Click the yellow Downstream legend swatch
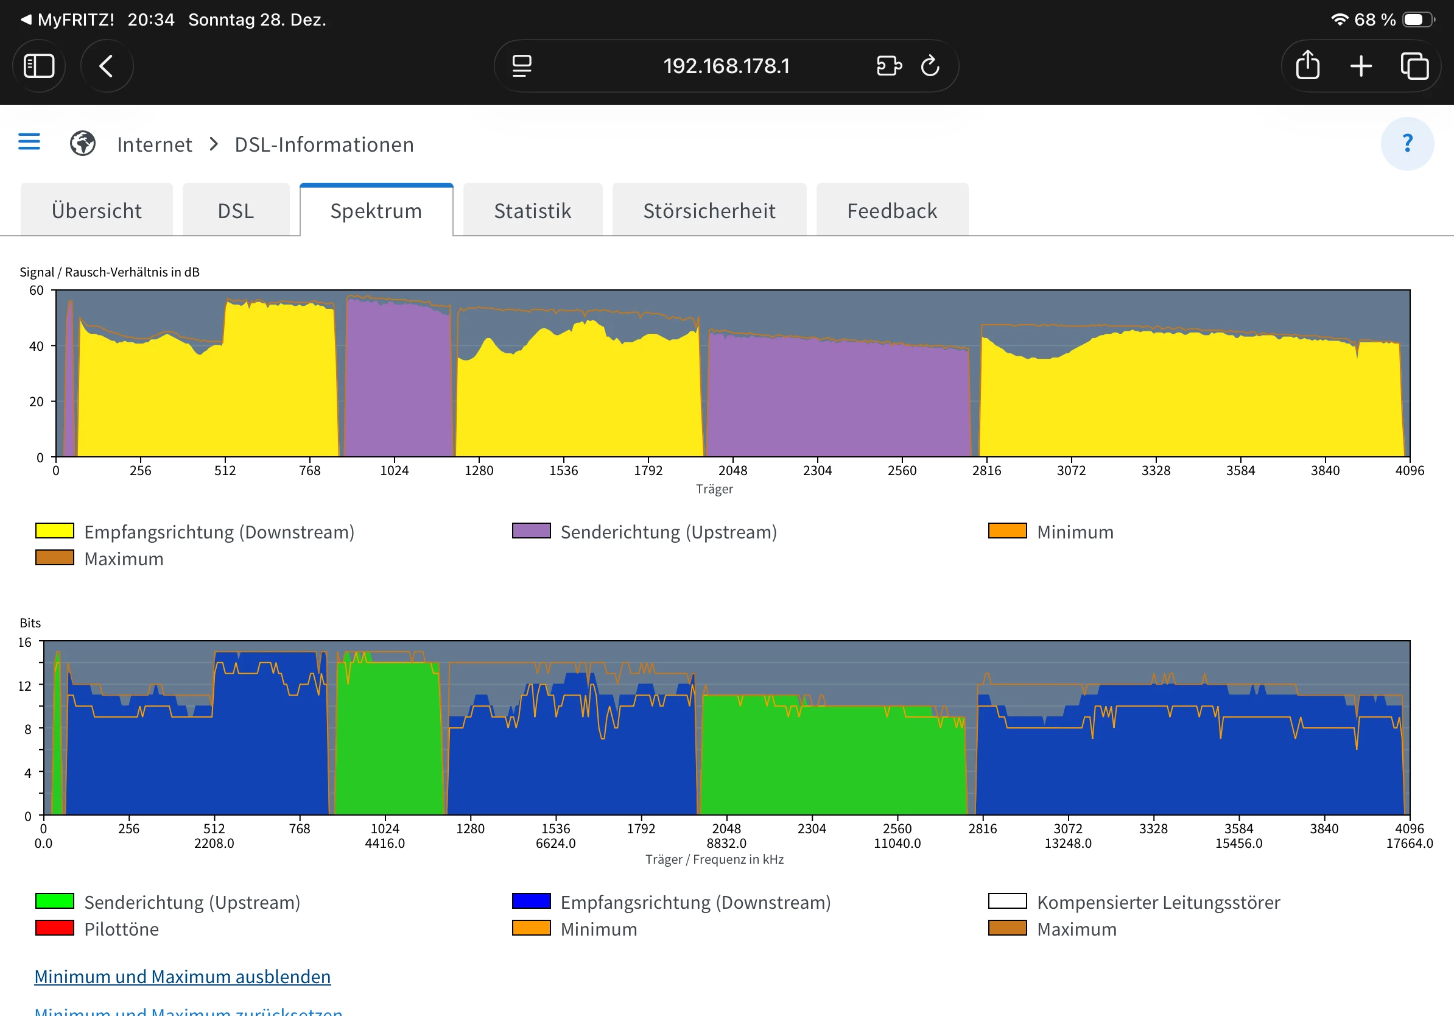1454x1016 pixels. pos(54,531)
